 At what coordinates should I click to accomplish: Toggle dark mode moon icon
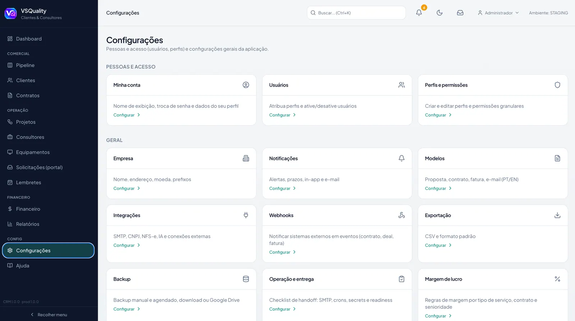[x=440, y=13]
